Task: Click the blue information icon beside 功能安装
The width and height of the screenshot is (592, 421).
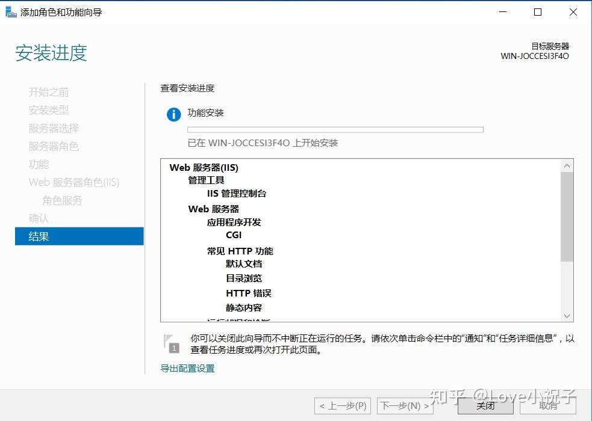Action: click(x=173, y=114)
